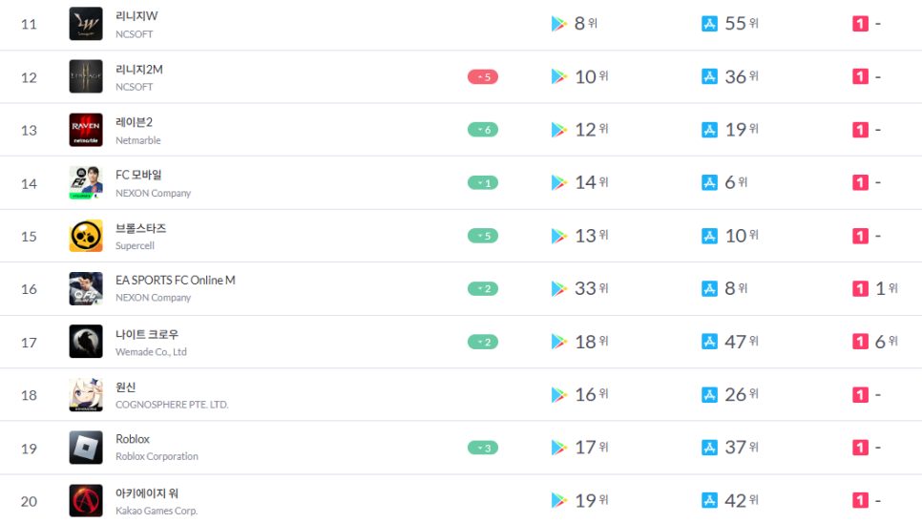
Task: Open the 아키에이지 워 game icon
Action: click(x=86, y=501)
